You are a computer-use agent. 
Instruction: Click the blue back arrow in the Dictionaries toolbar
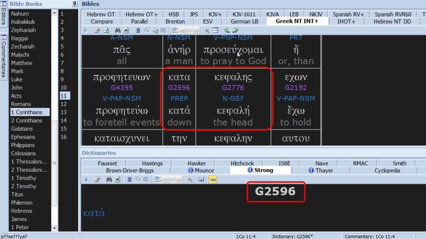click(86, 180)
